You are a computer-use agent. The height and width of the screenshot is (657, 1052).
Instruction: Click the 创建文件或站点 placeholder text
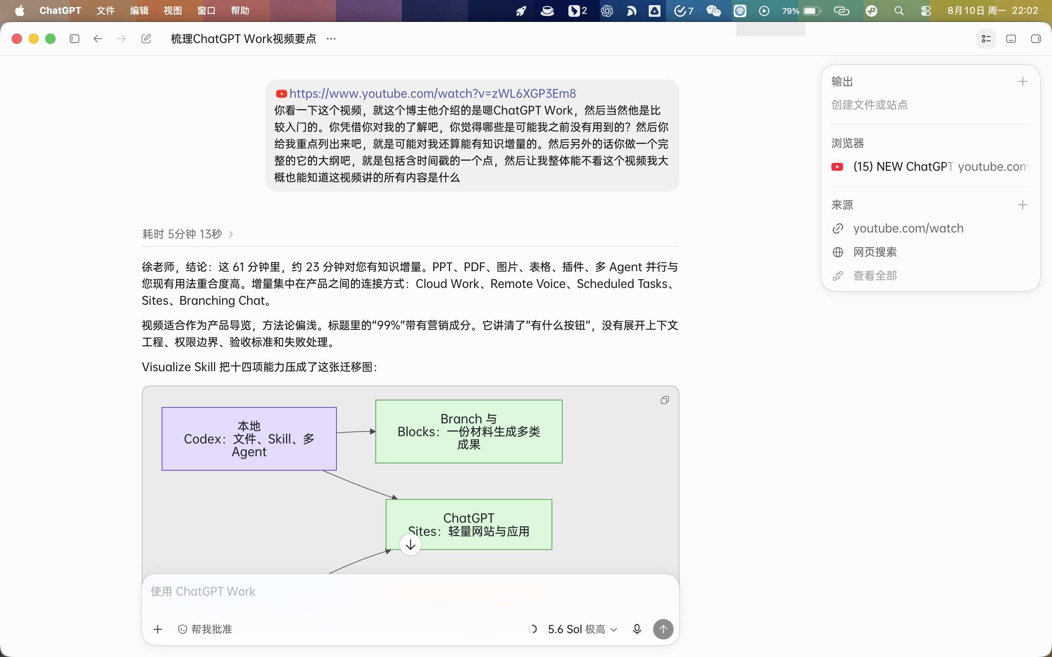coord(869,104)
